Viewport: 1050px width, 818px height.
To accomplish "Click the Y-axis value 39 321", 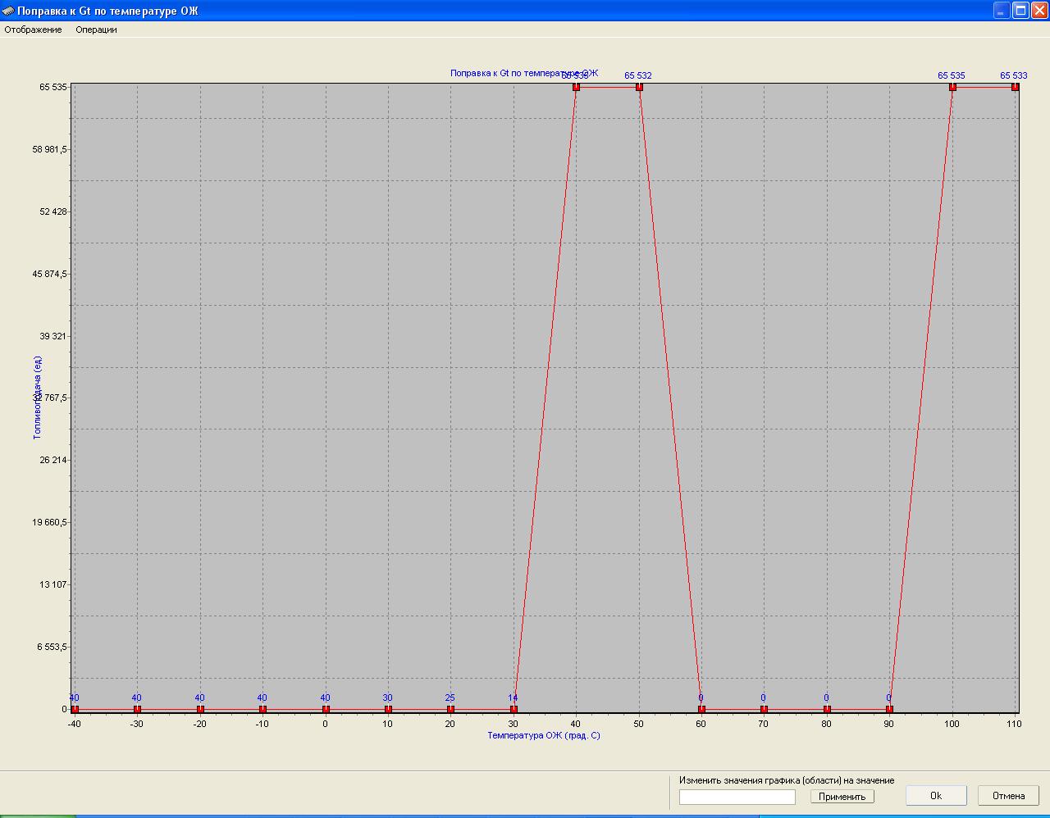I will [x=53, y=336].
